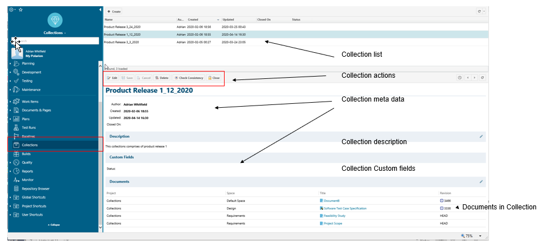Collapse the sidebar with the left arrow
Image resolution: width=539 pixels, height=244 pixels.
(100, 10)
